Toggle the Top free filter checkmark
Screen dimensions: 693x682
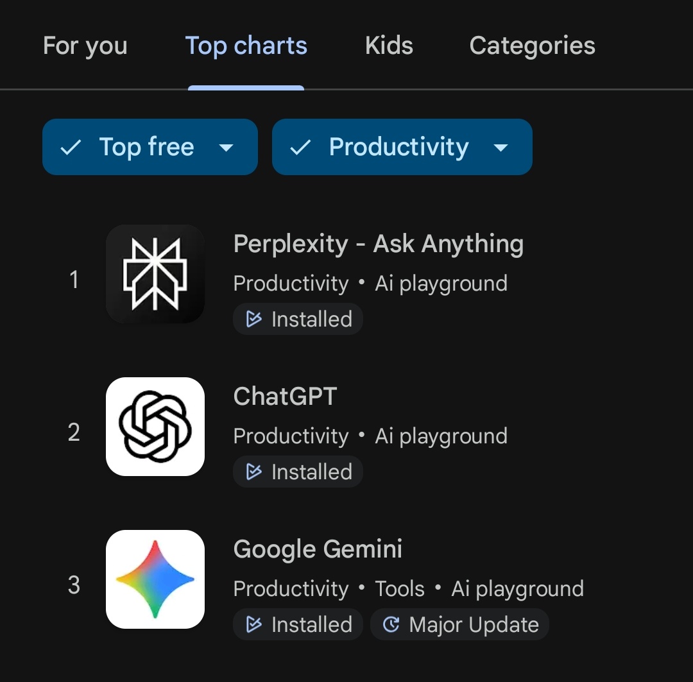(x=70, y=148)
